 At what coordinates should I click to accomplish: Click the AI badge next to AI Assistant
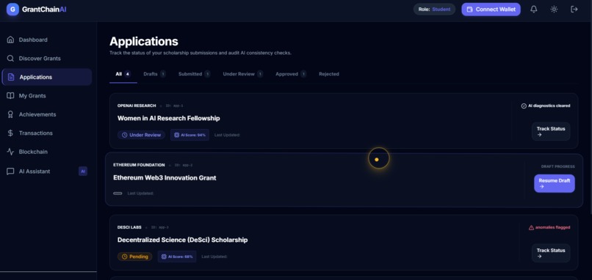click(83, 172)
